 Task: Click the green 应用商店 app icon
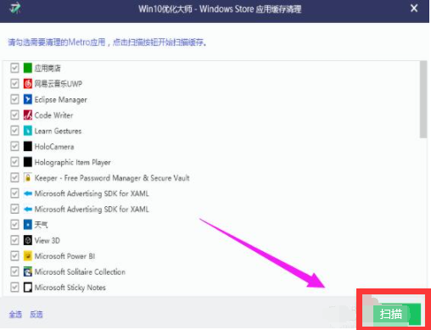click(27, 68)
